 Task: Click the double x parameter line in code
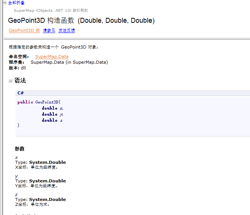point(52,108)
